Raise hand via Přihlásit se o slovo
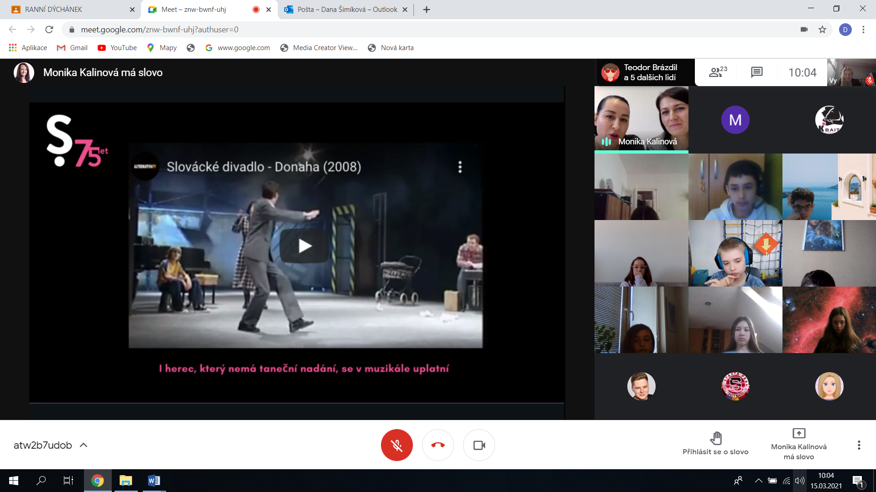The image size is (876, 492). pos(715,444)
